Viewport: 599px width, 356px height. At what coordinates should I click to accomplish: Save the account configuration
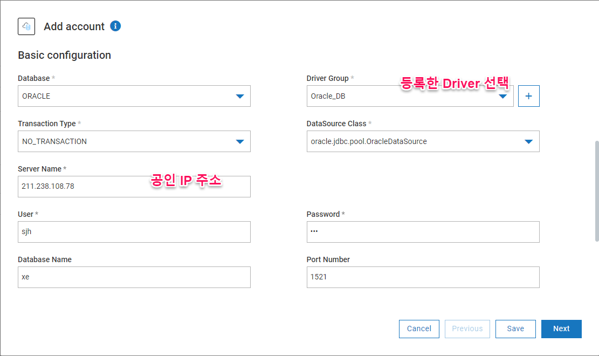click(515, 329)
